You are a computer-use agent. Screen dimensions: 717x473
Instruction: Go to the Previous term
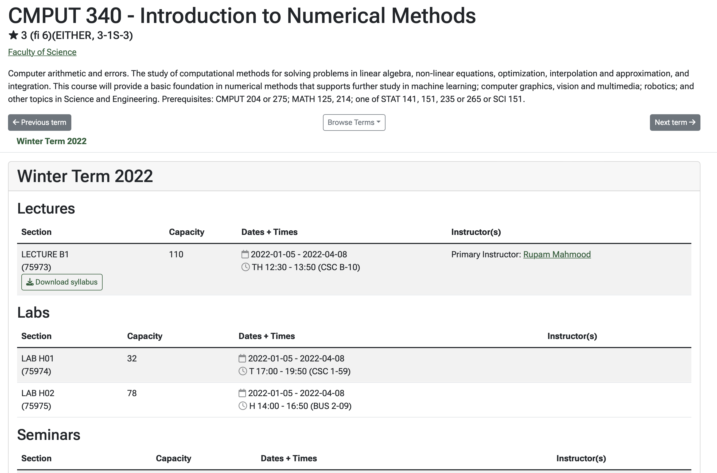coord(40,123)
